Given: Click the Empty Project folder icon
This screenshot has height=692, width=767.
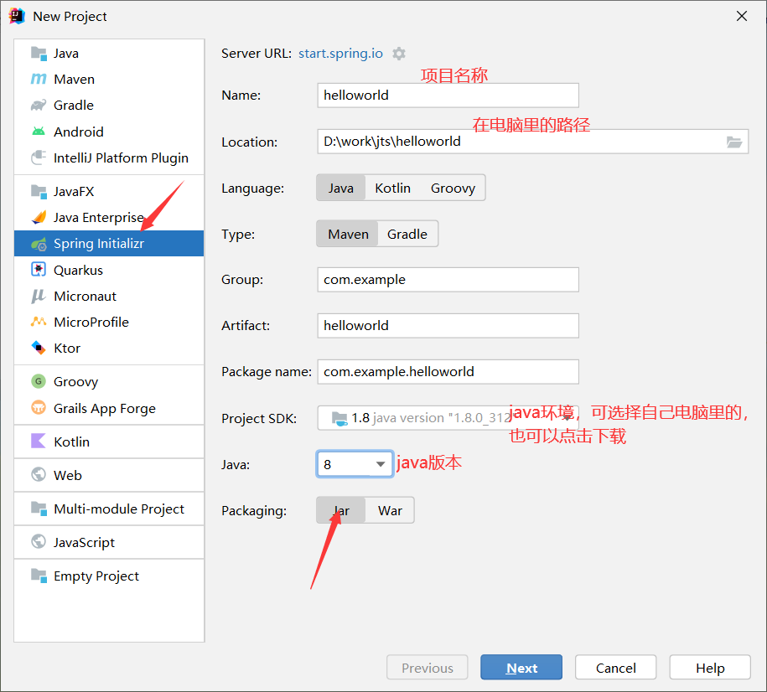Looking at the screenshot, I should pyautogui.click(x=39, y=575).
